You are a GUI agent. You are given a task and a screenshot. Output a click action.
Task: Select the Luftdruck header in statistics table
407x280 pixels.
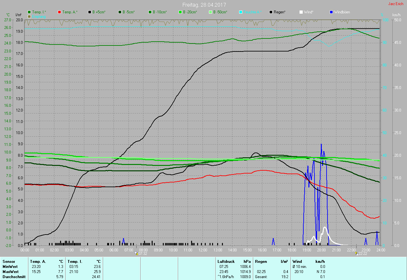(x=226, y=262)
